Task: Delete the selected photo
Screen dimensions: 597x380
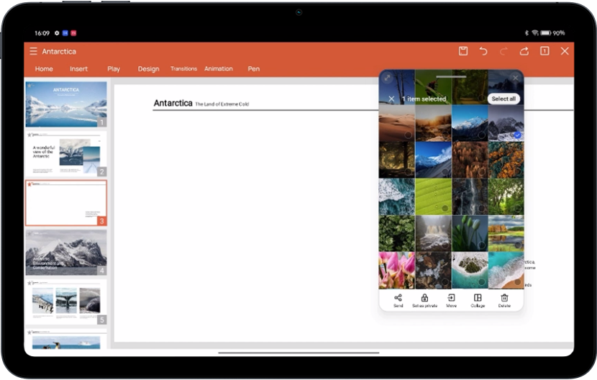Action: point(504,300)
